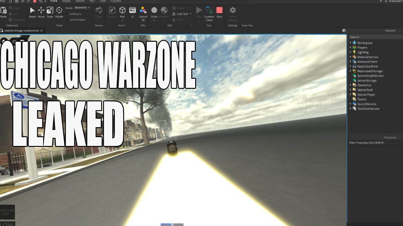Click the Workspace globe icon

click(355, 43)
